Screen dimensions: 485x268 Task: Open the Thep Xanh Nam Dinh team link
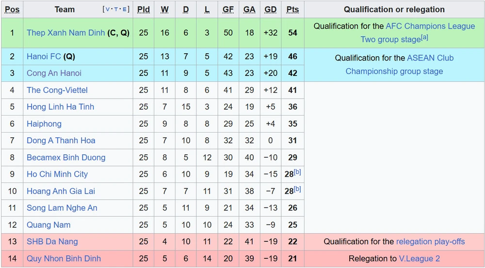point(65,33)
